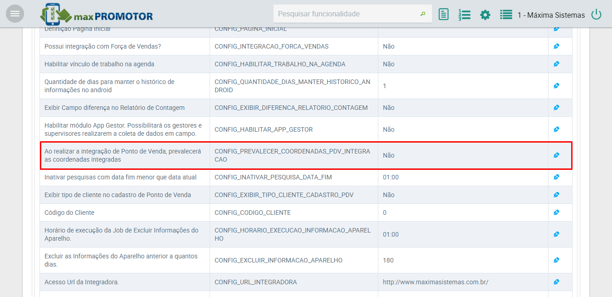Click the maxPROMOTOR logo
612x297 pixels.
pyautogui.click(x=96, y=14)
